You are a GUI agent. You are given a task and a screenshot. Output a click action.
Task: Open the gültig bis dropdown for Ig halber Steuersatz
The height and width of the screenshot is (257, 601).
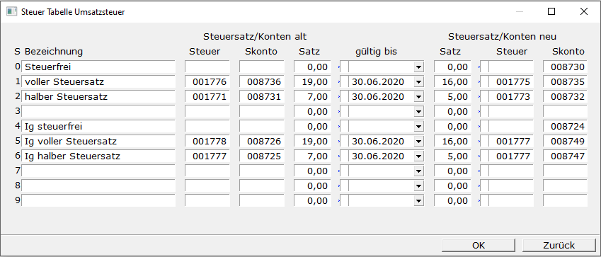coord(418,156)
